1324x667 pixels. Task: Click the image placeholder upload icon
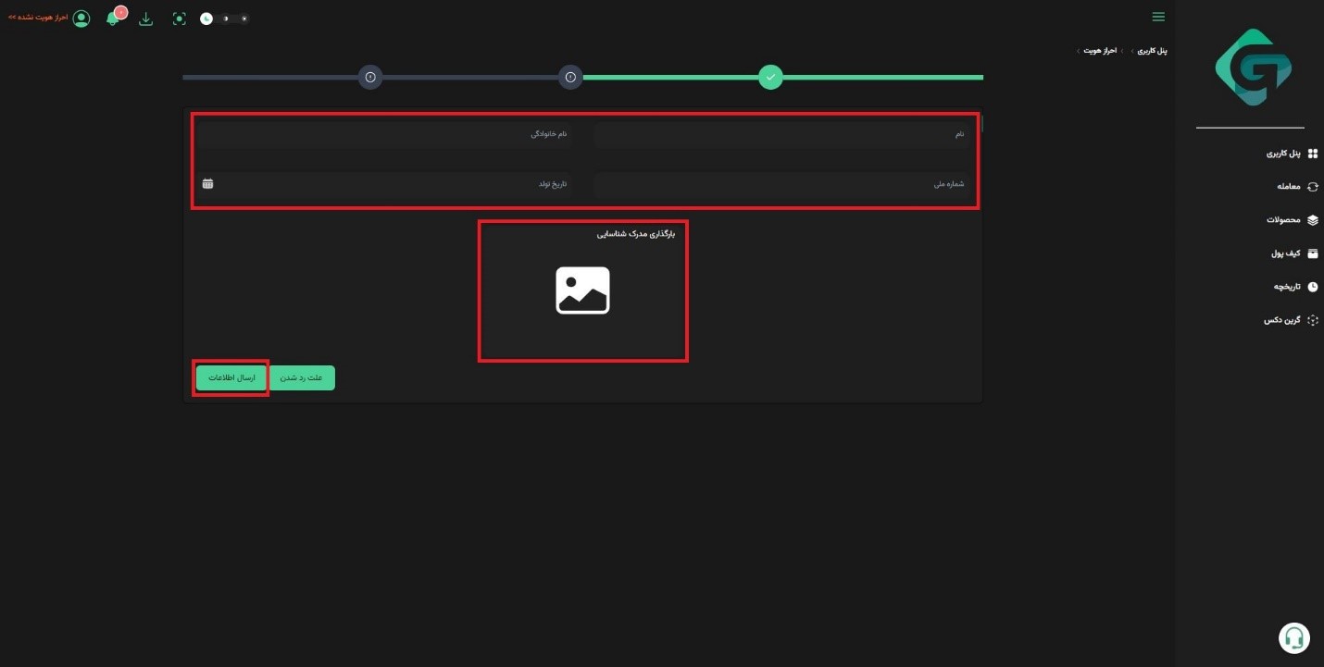coord(582,290)
